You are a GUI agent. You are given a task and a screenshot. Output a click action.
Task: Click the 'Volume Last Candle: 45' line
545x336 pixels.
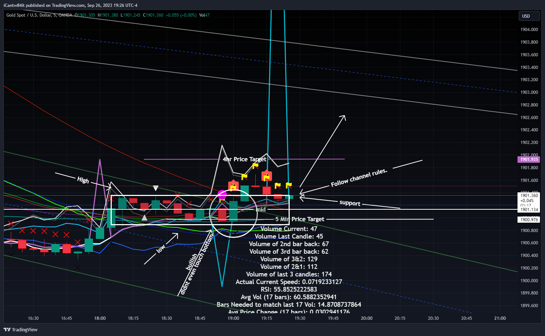point(289,236)
